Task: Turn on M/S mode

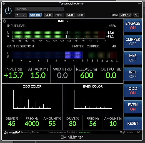Action: click(x=133, y=58)
